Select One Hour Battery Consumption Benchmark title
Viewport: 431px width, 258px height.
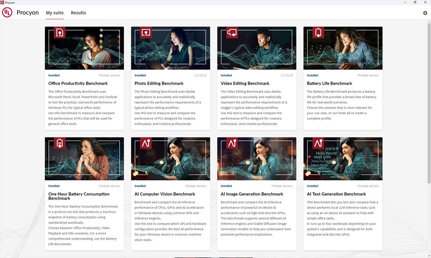pyautogui.click(x=79, y=196)
